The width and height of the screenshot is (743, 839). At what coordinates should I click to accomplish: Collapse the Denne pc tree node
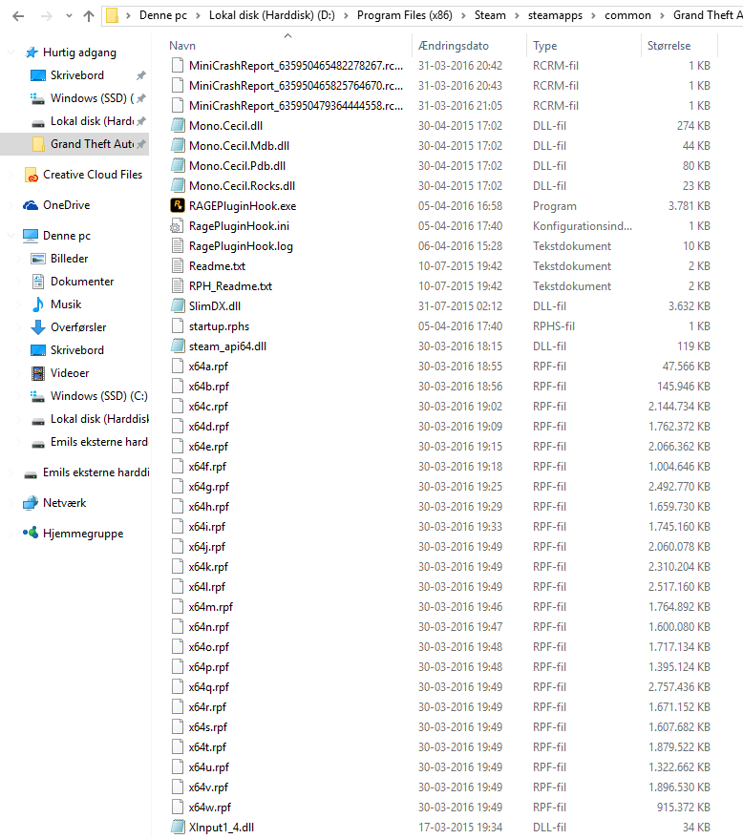coord(11,236)
